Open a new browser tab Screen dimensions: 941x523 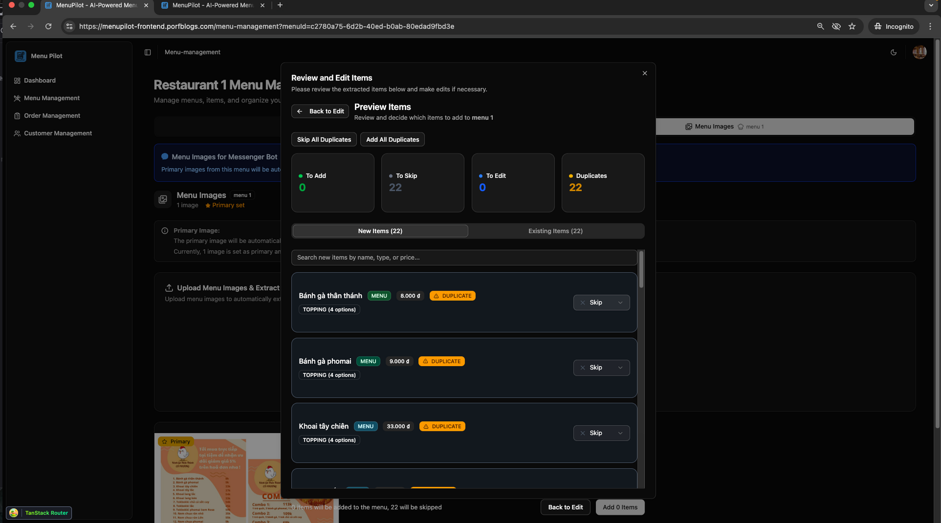[280, 5]
